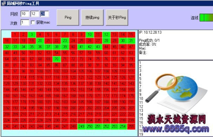This screenshot has height=137, width=213.
Task: Click green host cell 254
Action: click(123, 126)
